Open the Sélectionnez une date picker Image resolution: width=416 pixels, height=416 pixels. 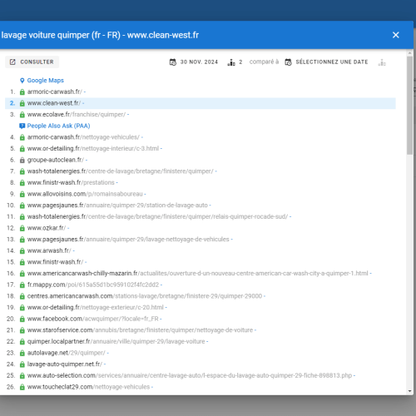point(327,62)
